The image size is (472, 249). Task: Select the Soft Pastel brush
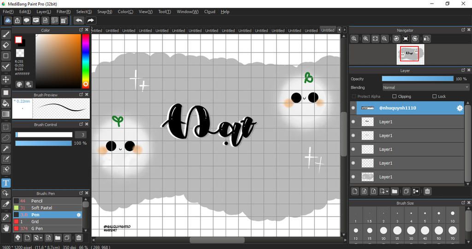coord(47,208)
